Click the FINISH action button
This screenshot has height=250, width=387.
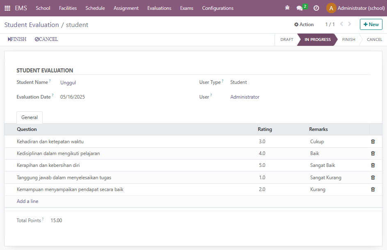tap(17, 39)
